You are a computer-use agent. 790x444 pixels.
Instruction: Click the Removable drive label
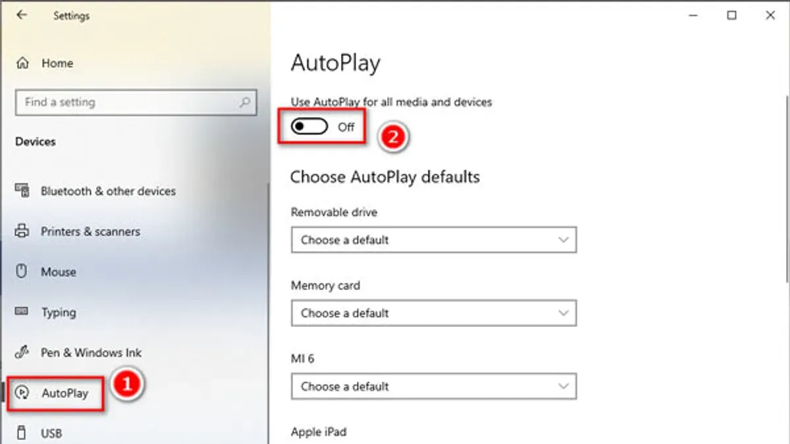[x=334, y=212]
